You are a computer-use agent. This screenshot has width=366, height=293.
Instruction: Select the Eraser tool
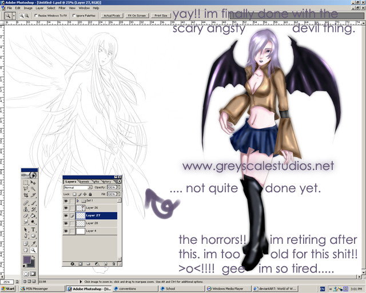point(26,215)
